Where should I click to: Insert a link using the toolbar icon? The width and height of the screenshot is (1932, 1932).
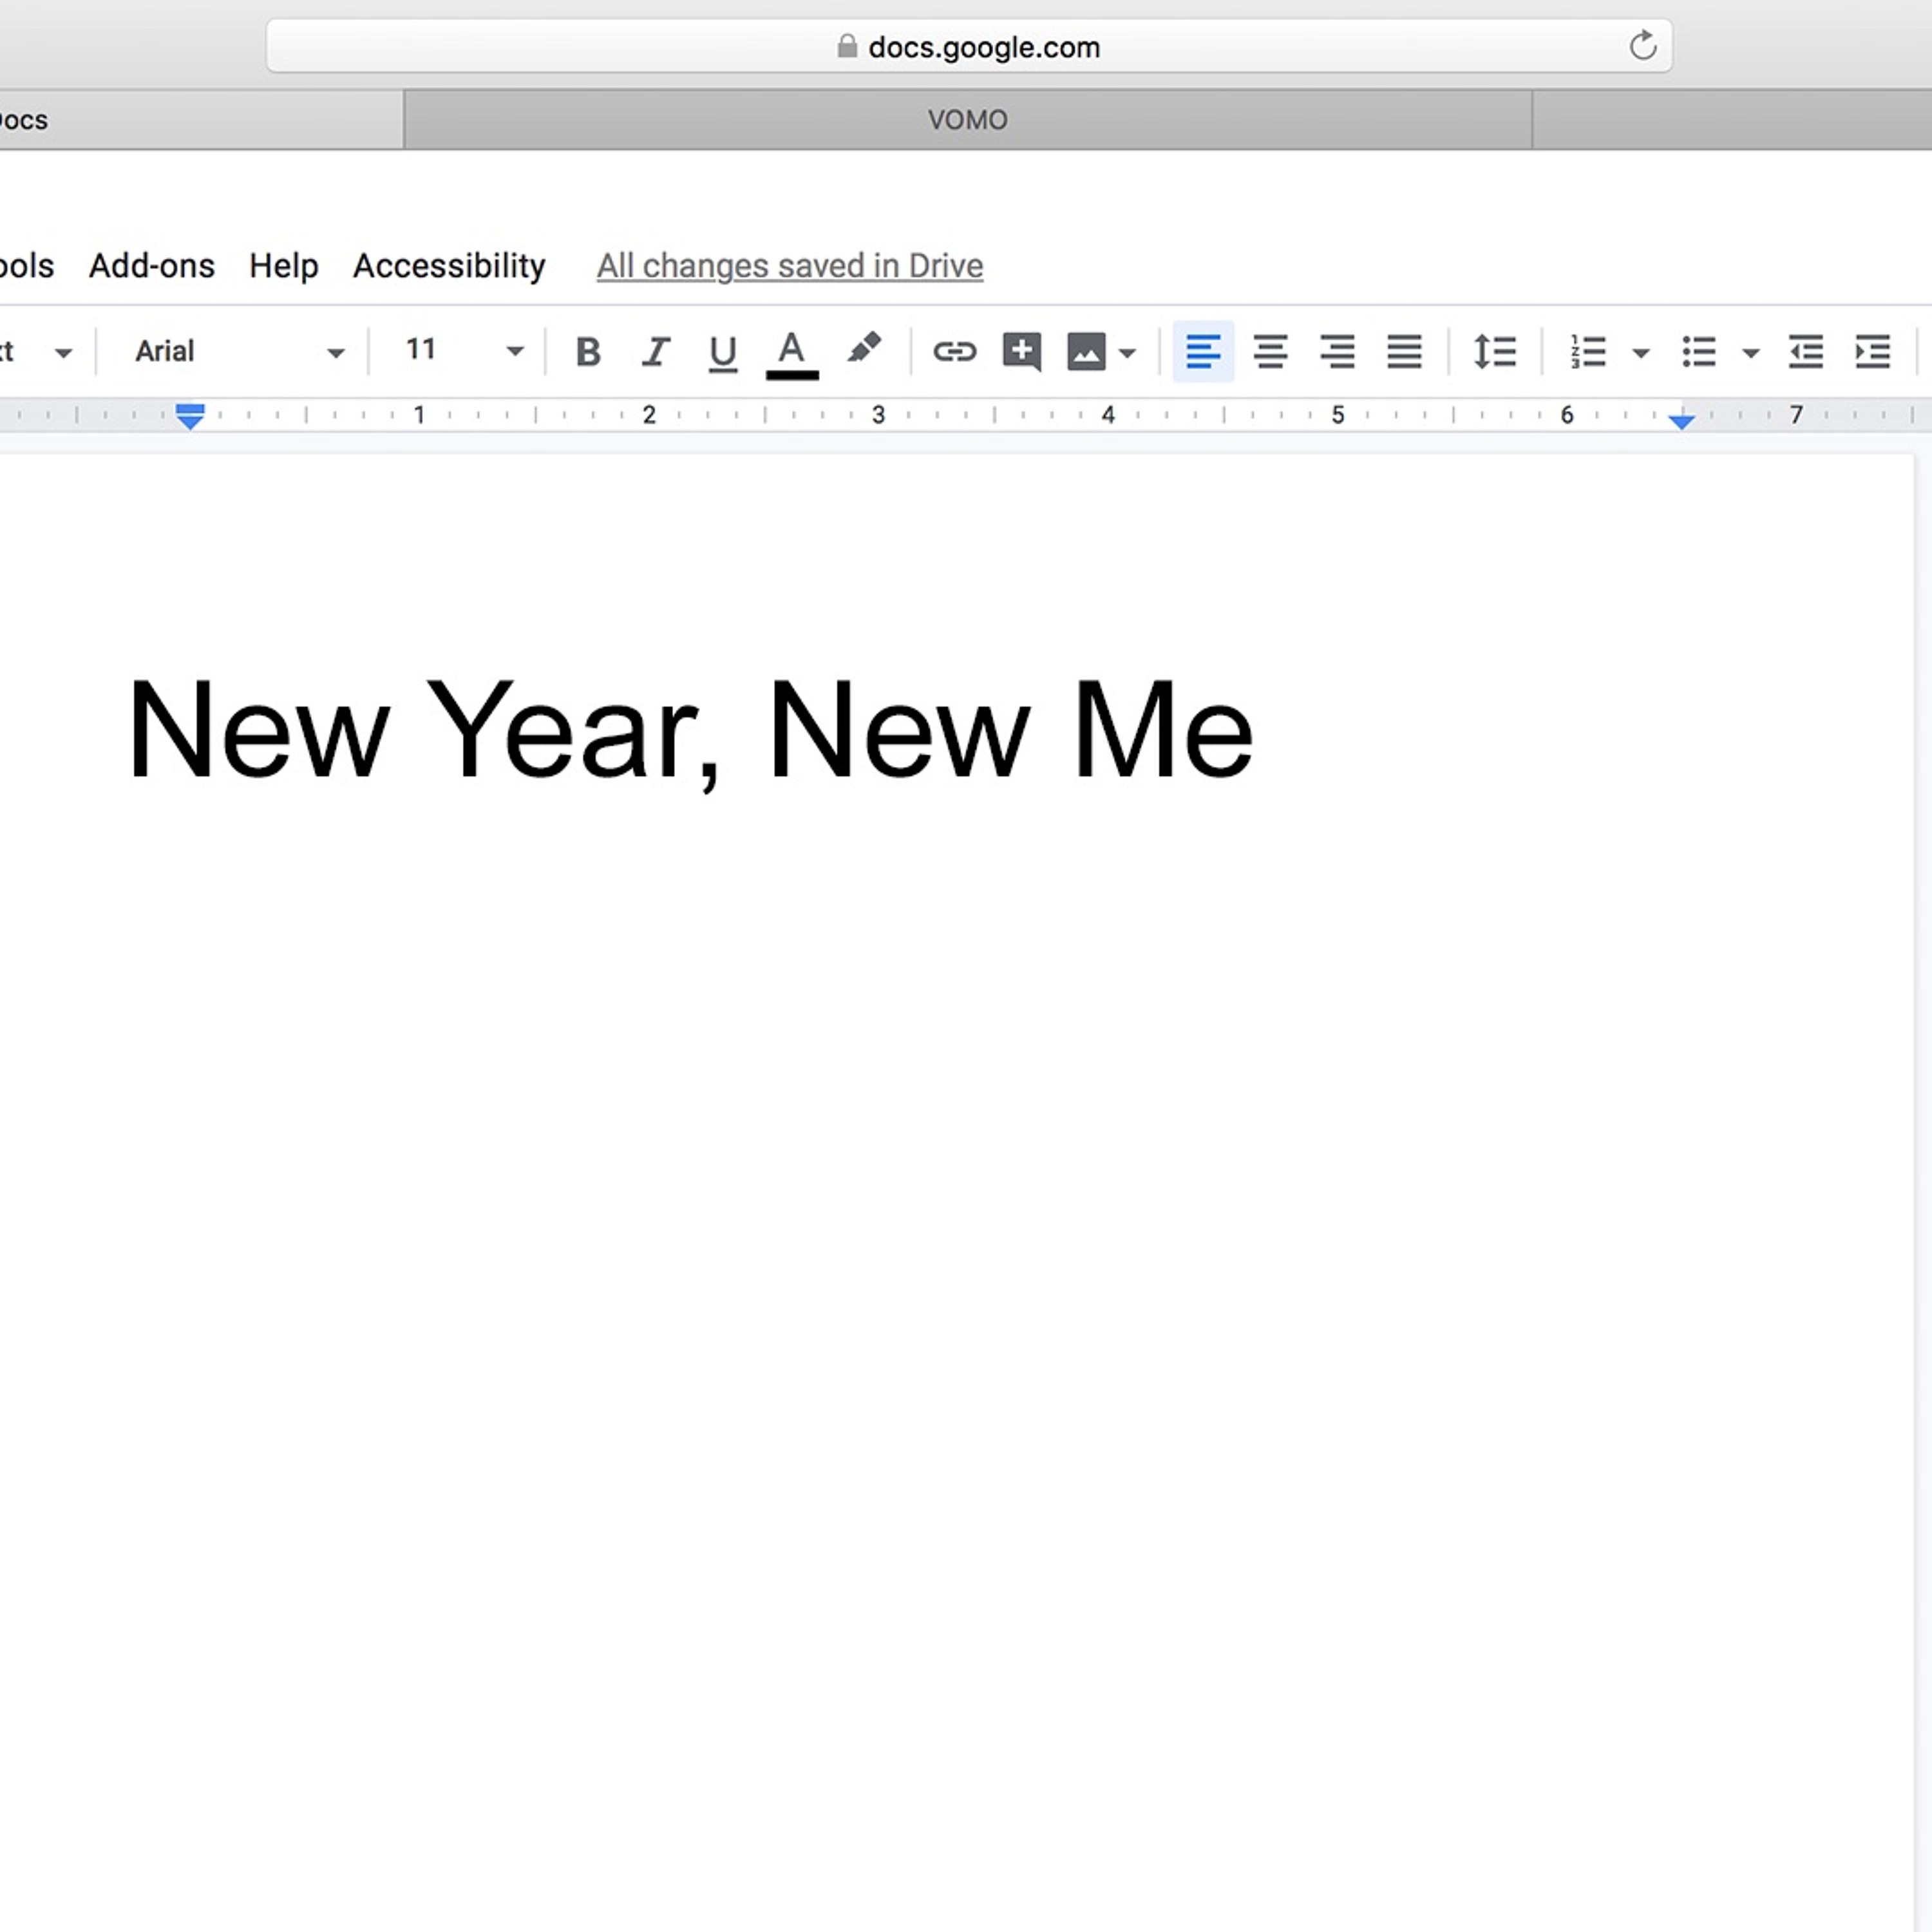[x=954, y=351]
